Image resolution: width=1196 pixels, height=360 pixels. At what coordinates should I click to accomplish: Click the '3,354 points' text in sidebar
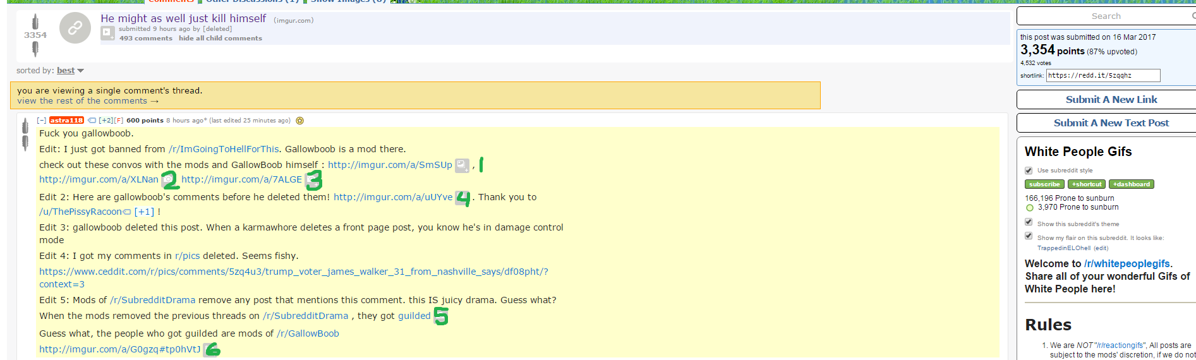click(1053, 50)
